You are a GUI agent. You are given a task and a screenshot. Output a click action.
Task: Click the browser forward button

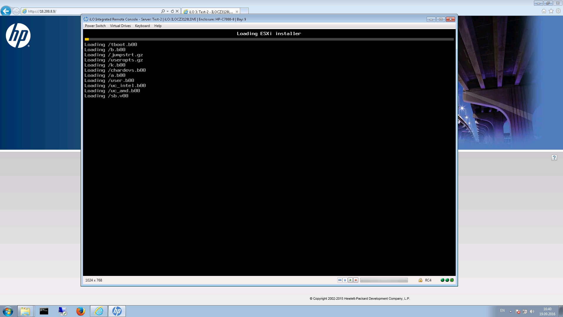coord(16,11)
